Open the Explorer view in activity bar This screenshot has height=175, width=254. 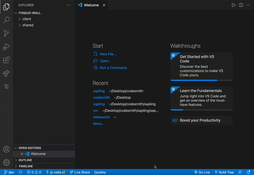click(6, 7)
